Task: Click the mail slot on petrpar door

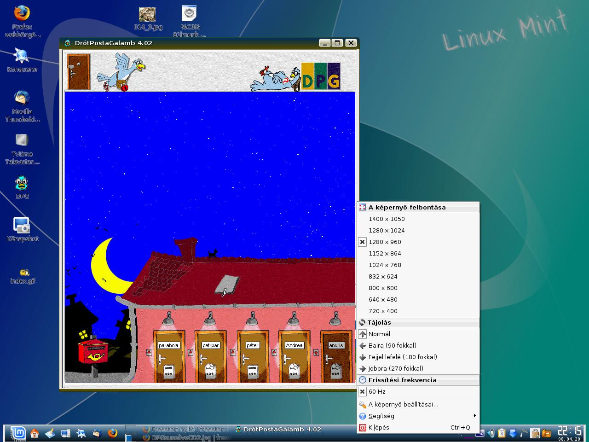Action: (211, 371)
